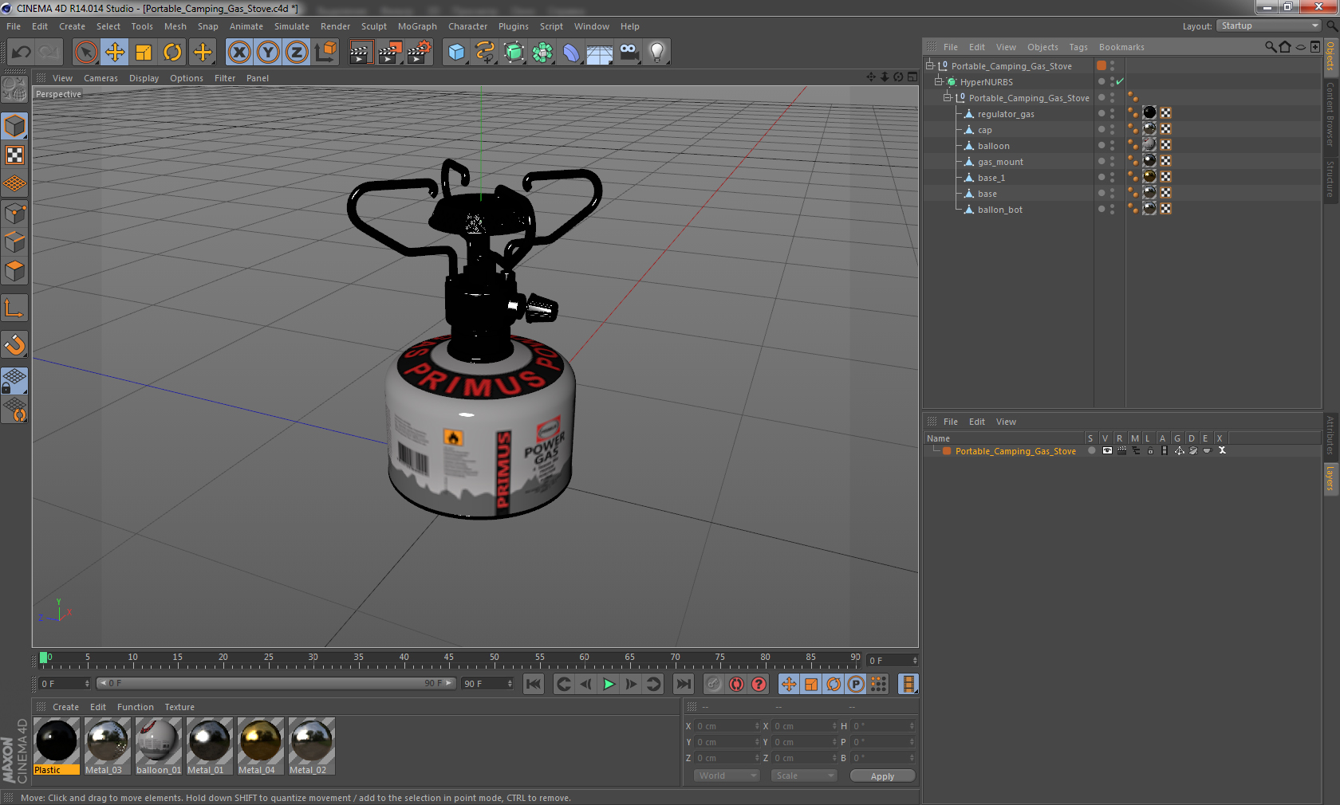Image resolution: width=1340 pixels, height=805 pixels.
Task: Switch coordinate system icon
Action: coord(325,53)
